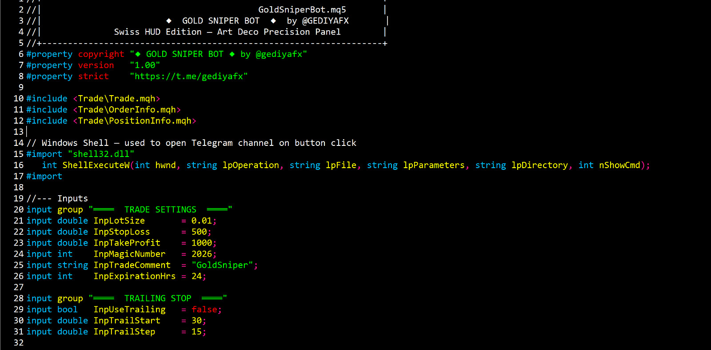Click the "GoldSniper" trade comment string
711x350 pixels.
point(222,265)
